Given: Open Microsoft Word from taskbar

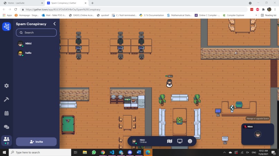Looking at the screenshot, I should pos(139,152).
